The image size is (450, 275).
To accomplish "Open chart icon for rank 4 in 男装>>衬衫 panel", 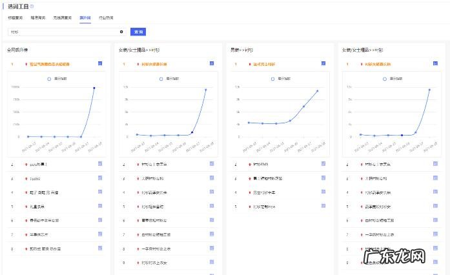I will pos(323,192).
